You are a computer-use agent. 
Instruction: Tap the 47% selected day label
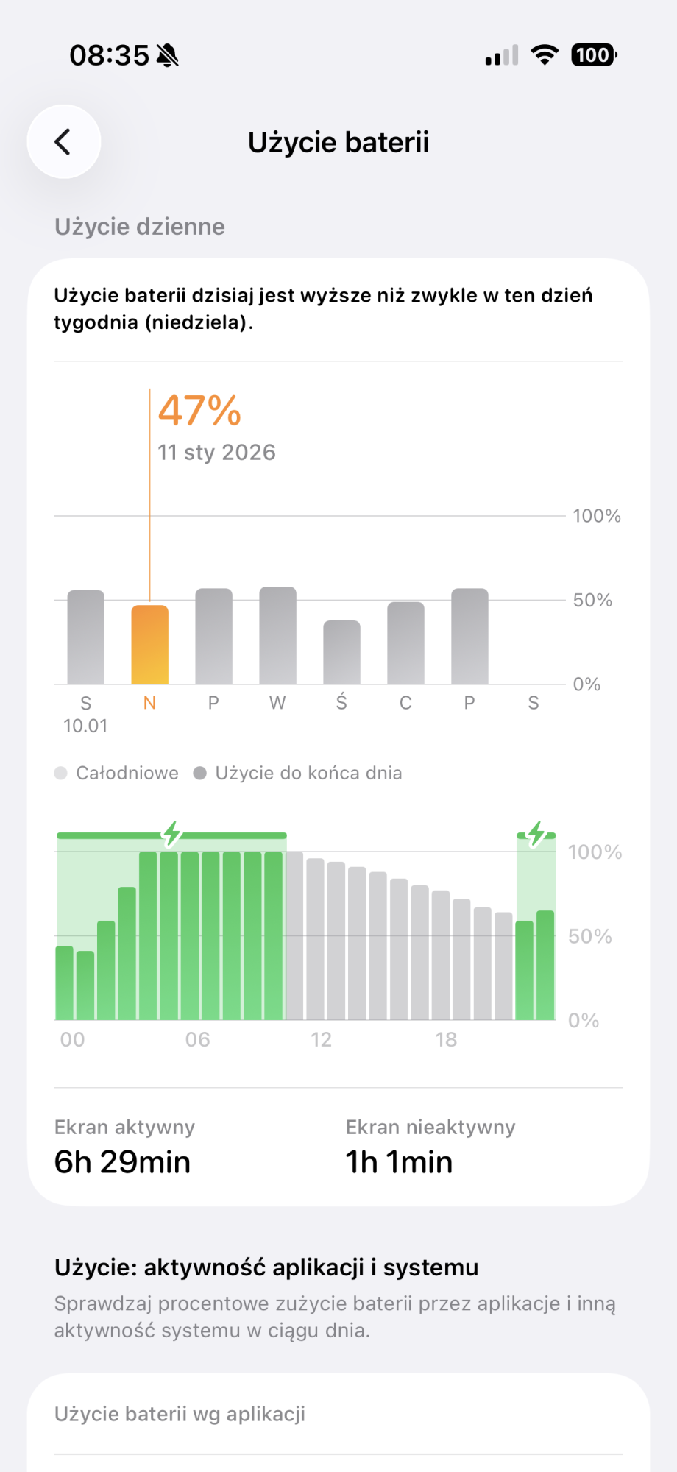point(199,411)
